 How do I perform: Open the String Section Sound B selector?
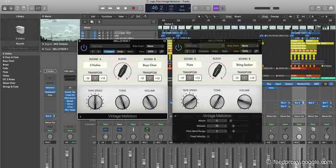coord(244,65)
